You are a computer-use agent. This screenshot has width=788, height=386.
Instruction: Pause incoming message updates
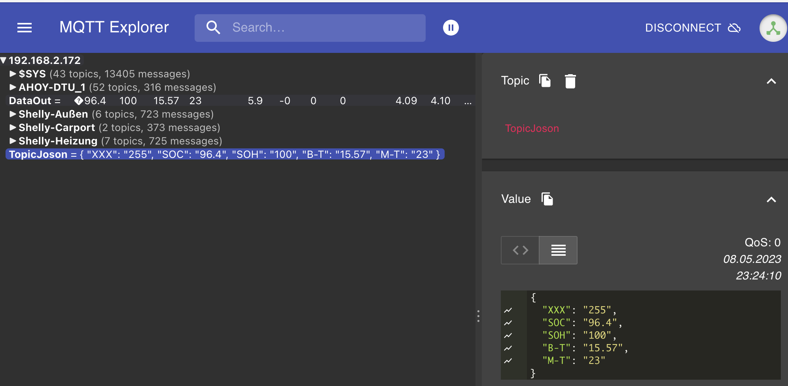coord(451,28)
